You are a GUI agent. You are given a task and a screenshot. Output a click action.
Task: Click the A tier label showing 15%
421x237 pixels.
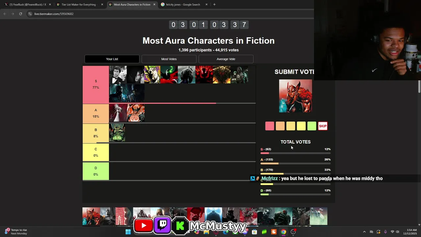(96, 113)
